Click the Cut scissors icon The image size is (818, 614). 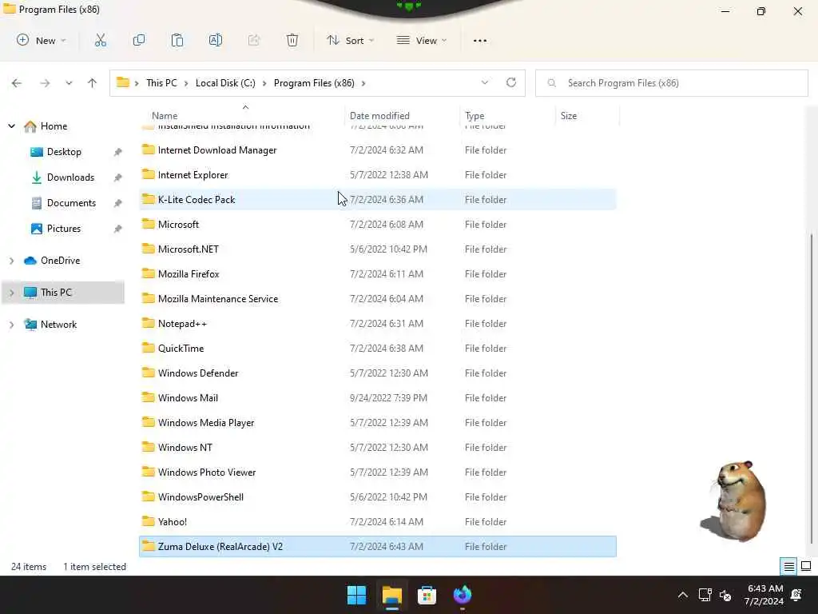point(100,40)
